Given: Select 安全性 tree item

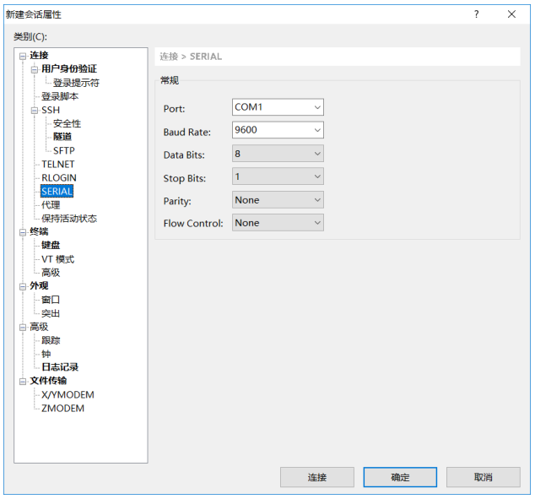Looking at the screenshot, I should coord(67,123).
